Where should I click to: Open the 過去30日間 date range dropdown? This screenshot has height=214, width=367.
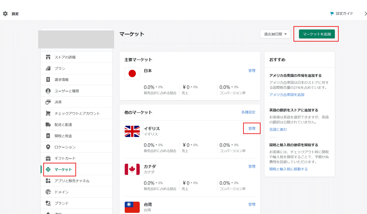275,34
